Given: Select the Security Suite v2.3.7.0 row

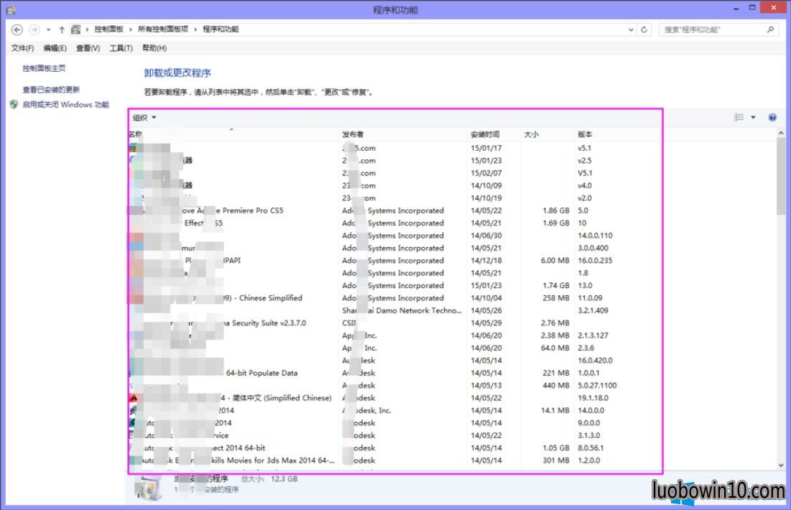Looking at the screenshot, I should tap(394, 323).
